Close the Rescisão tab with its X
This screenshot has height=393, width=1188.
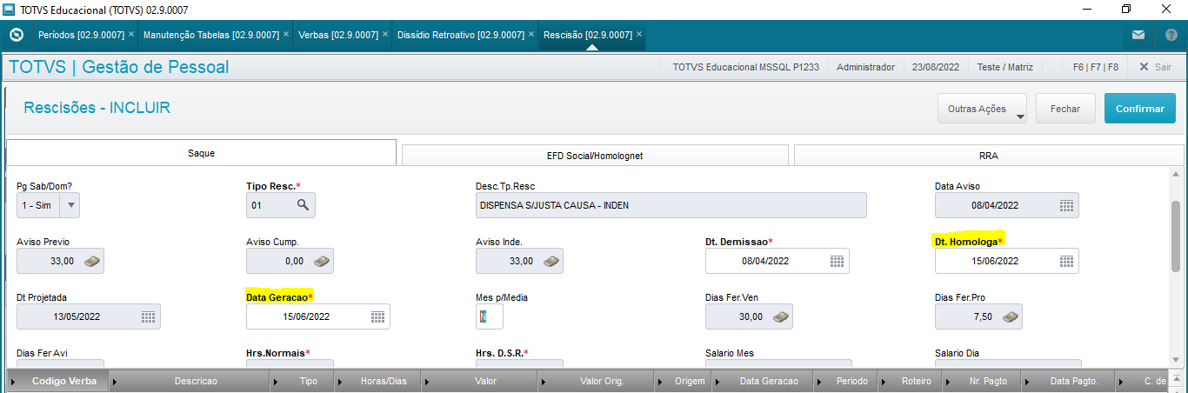tap(639, 35)
